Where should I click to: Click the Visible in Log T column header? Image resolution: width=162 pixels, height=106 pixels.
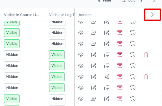point(62,15)
